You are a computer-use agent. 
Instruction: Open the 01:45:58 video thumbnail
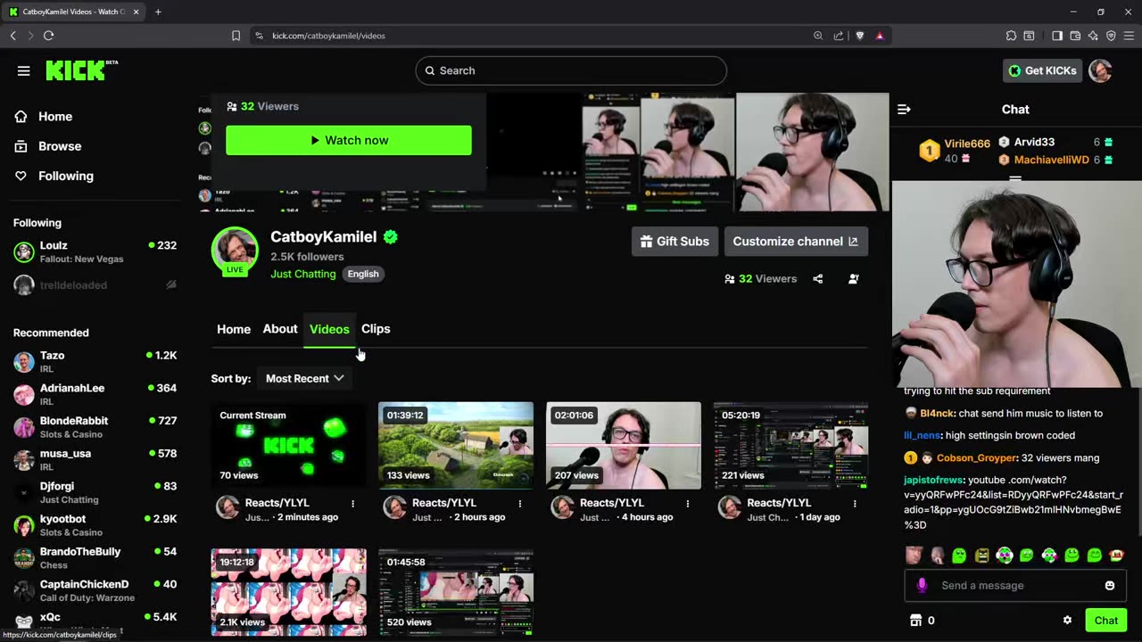(456, 592)
